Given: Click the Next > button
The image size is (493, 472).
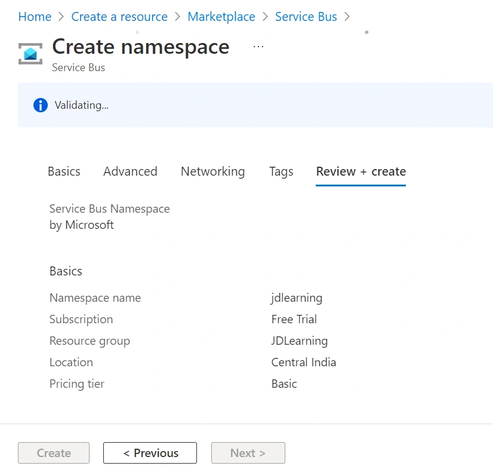Looking at the screenshot, I should click(x=248, y=453).
